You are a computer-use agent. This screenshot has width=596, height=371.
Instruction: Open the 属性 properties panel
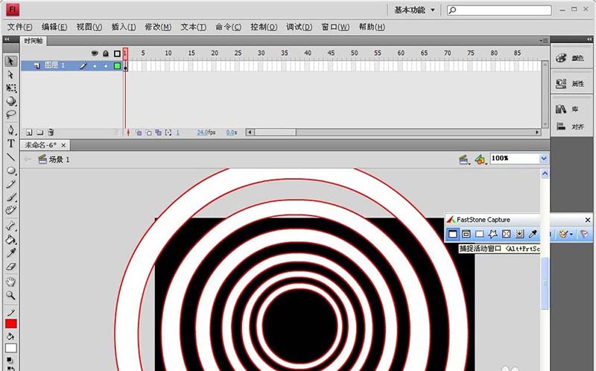pyautogui.click(x=571, y=83)
